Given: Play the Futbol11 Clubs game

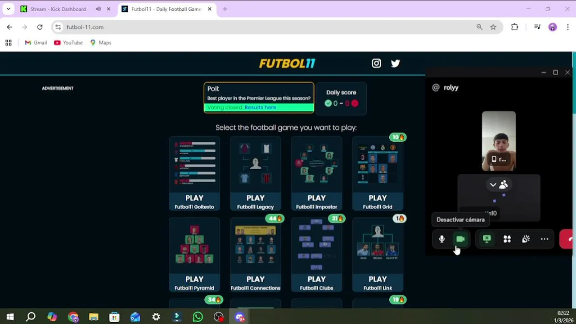Looking at the screenshot, I should 316,255.
